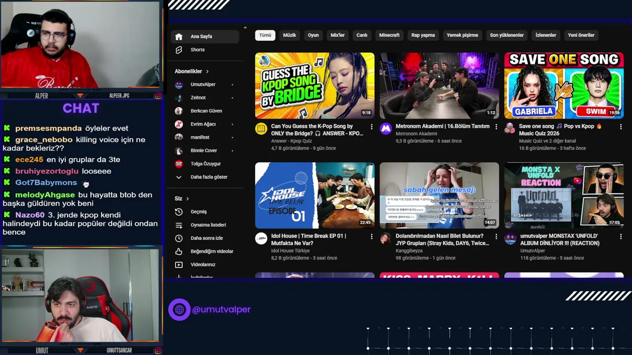This screenshot has height=355, width=632.
Task: Open options menu for Dolandırılmadan Bilet video
Action: pyautogui.click(x=496, y=237)
